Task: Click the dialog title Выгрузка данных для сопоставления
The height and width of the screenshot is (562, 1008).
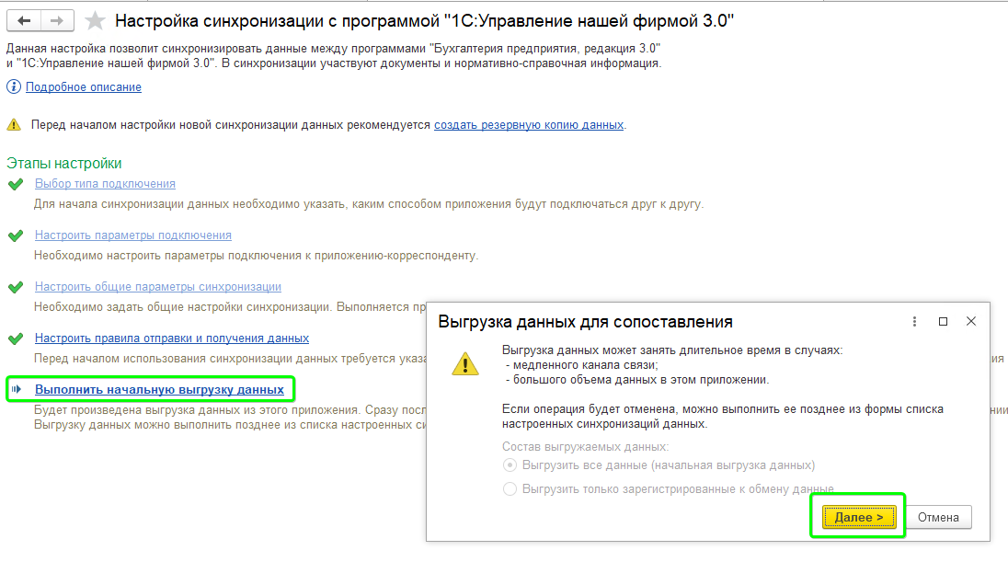Action: [x=585, y=322]
